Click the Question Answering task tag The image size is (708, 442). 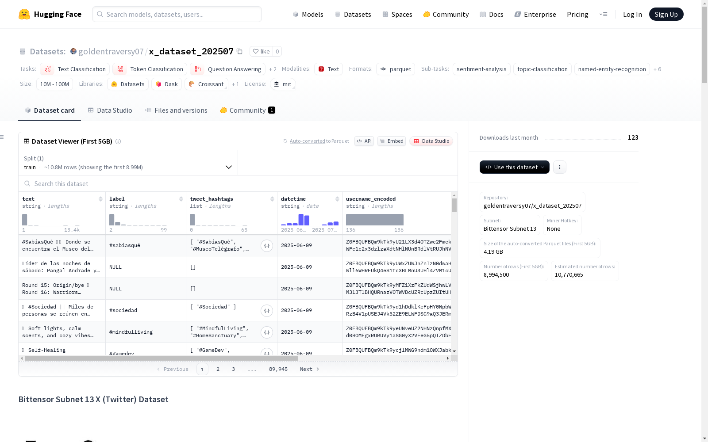tap(227, 69)
